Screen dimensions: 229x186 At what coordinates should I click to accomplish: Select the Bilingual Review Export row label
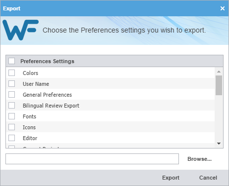(x=51, y=106)
